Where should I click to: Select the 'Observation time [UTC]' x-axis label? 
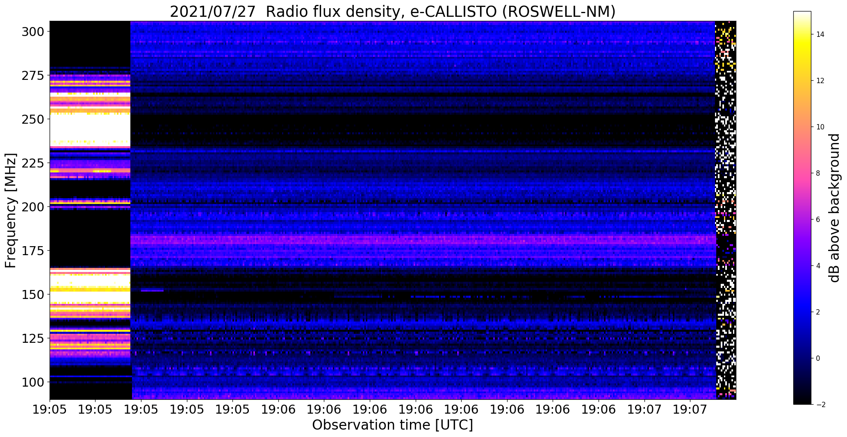pyautogui.click(x=392, y=425)
